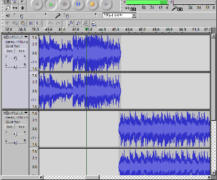217x180 pixels.
Task: Click the input microphone icon by meter
Action: (x=174, y=8)
